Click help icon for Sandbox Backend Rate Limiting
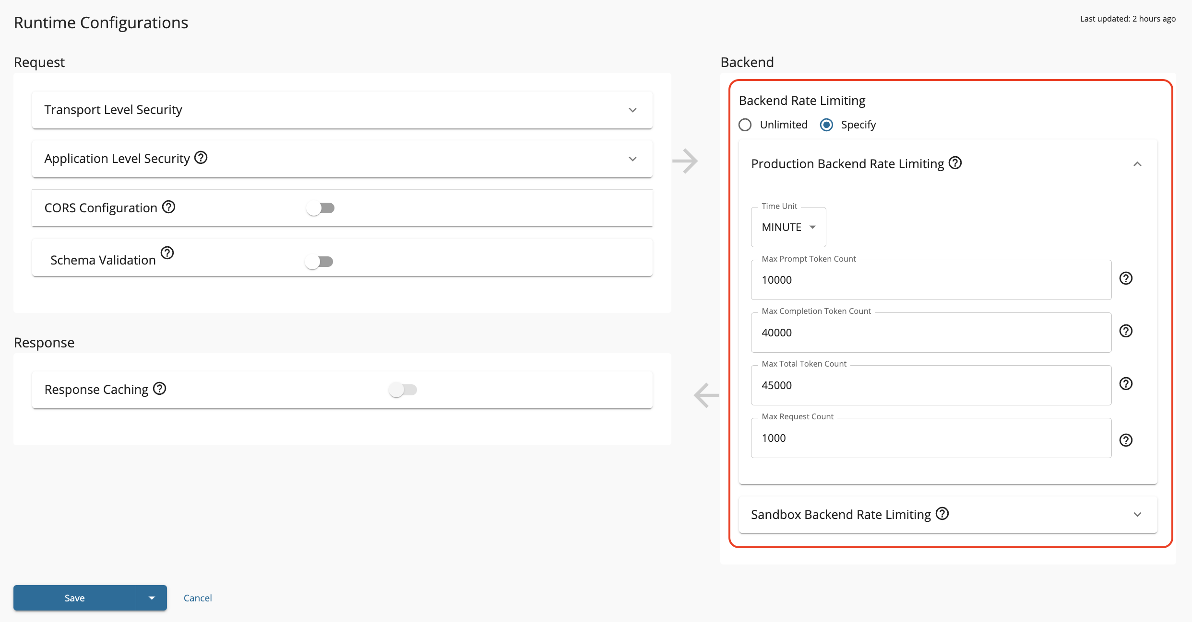The image size is (1192, 622). (x=942, y=514)
